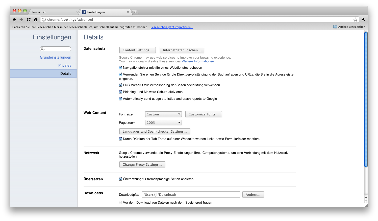Image resolution: width=378 pixels, height=221 pixels.
Task: Click the Home icon in the toolbar
Action: [x=36, y=19]
